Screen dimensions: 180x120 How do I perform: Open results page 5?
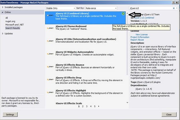click(95, 106)
